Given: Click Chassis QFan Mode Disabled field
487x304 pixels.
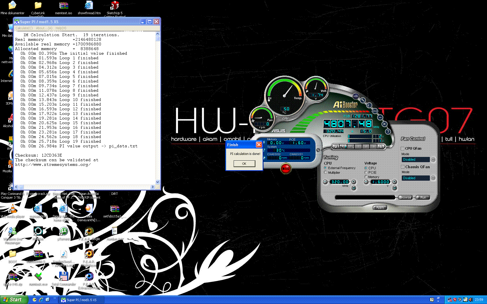Looking at the screenshot, I should pos(416,178).
